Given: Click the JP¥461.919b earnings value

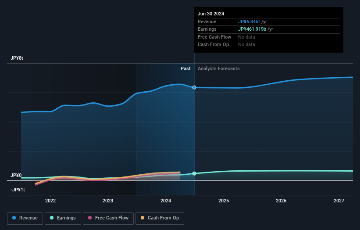Looking at the screenshot, I should tap(252, 29).
